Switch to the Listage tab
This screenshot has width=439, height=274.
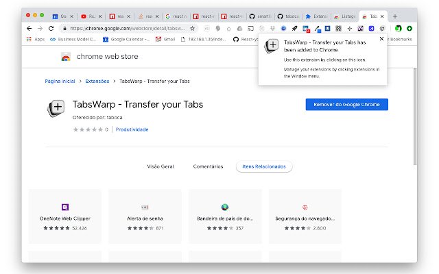coord(345,16)
